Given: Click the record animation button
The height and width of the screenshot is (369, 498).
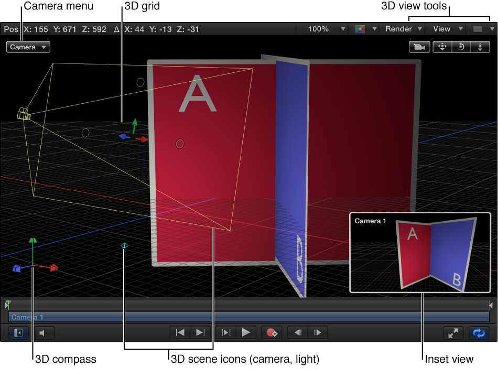Looking at the screenshot, I should (x=272, y=332).
